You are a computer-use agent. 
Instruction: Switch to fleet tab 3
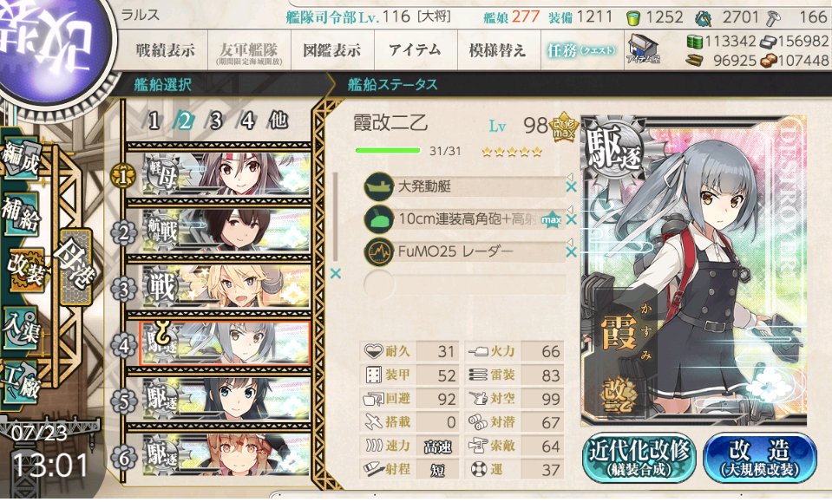tap(215, 121)
